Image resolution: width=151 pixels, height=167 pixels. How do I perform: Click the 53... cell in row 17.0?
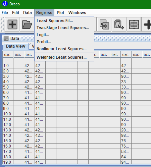(126, 152)
